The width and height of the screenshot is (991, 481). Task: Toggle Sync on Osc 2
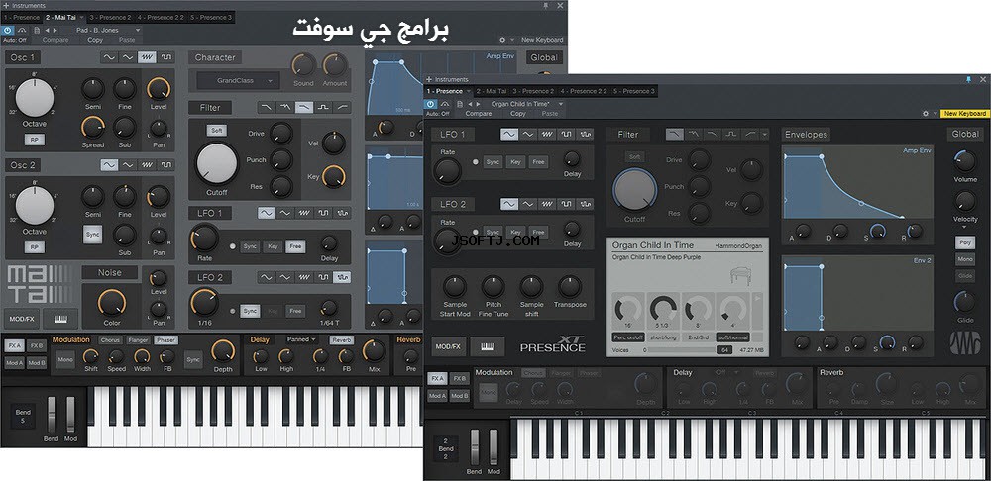(92, 235)
